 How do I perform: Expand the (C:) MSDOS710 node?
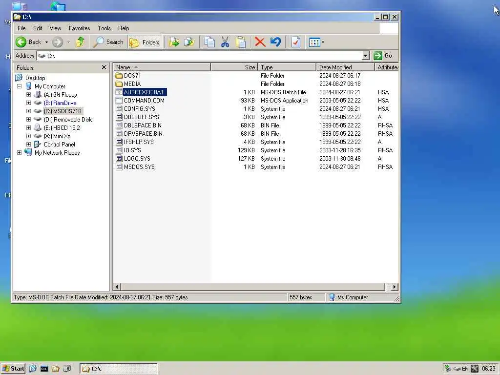click(x=28, y=111)
